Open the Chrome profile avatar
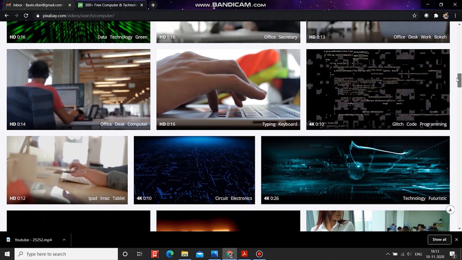Screen dimensions: 462x260 (x=446, y=16)
